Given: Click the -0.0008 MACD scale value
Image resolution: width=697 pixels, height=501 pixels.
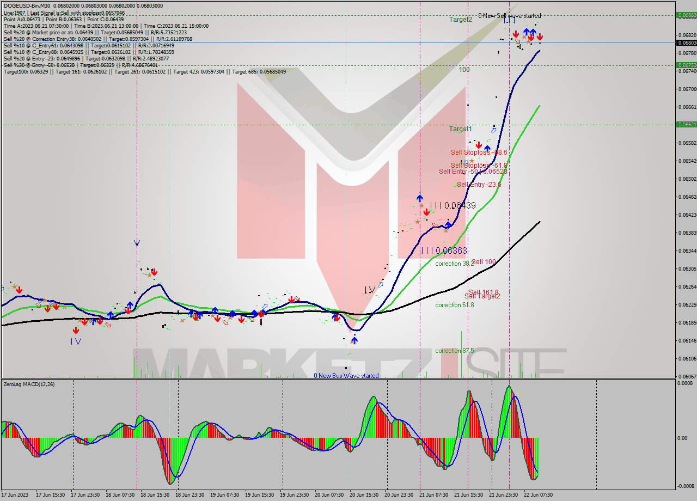Looking at the screenshot, I should (x=687, y=486).
